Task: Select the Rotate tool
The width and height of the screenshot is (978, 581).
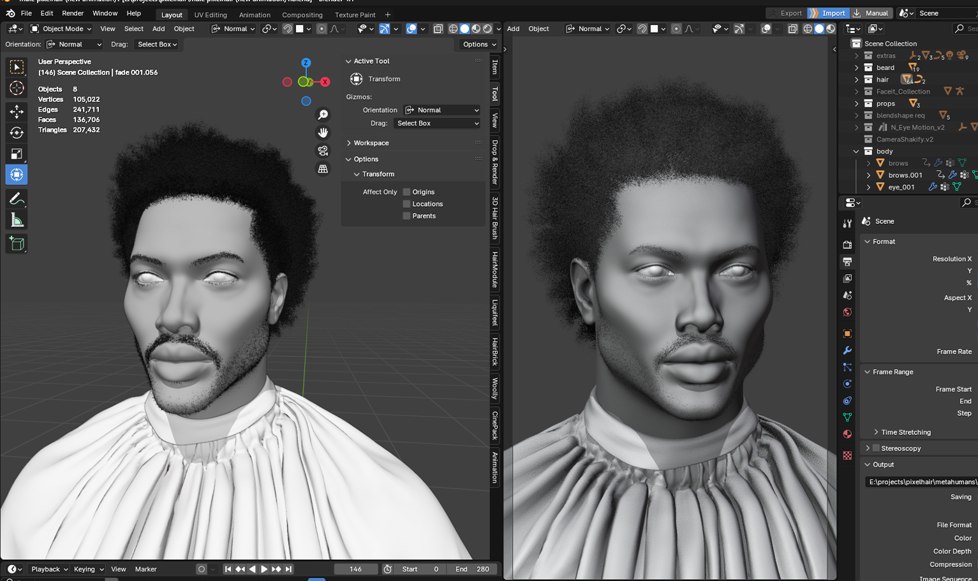Action: [17, 133]
